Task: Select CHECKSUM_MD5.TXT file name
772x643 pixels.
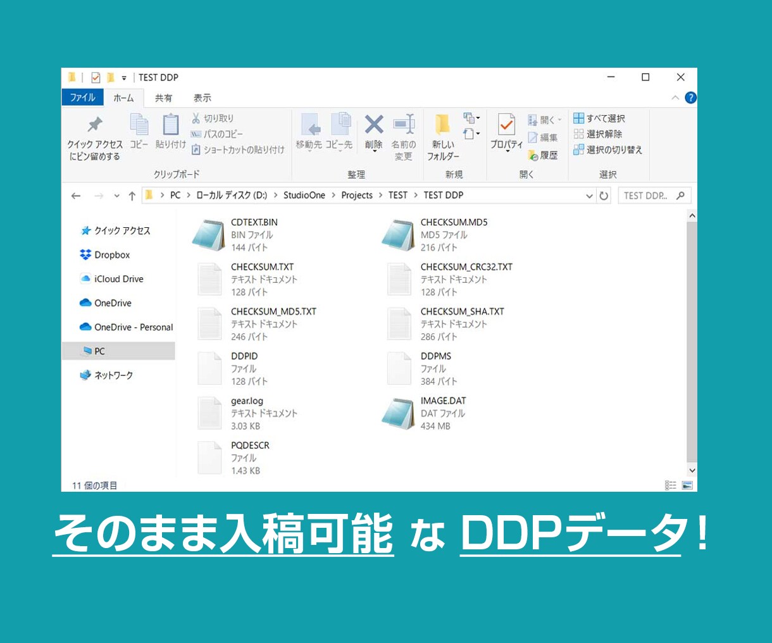Action: 273,311
